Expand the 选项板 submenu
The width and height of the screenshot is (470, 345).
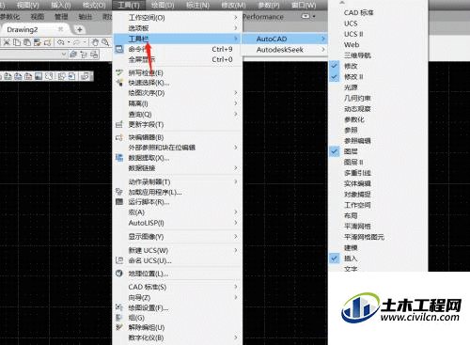(177, 28)
